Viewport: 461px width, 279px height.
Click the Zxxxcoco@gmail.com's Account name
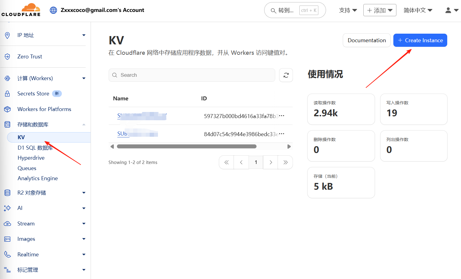103,10
